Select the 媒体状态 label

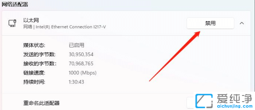click(34, 45)
